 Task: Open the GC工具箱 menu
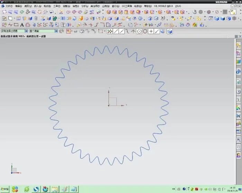click(127, 6)
